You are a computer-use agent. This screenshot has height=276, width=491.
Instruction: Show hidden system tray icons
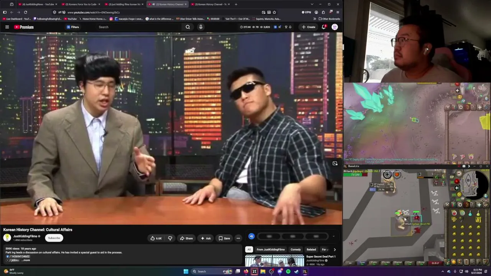(x=443, y=271)
